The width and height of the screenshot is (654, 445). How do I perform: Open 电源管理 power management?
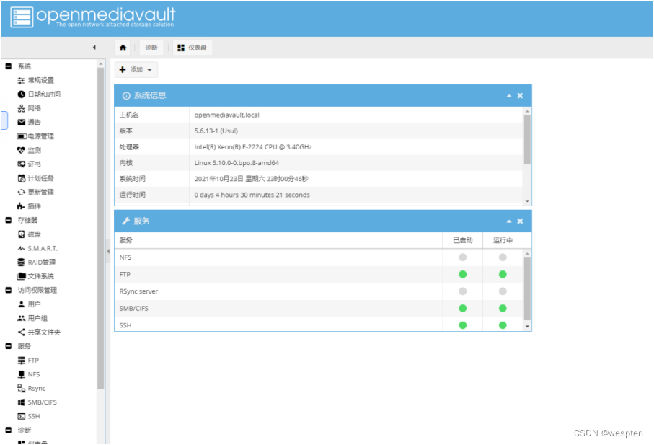coord(40,136)
